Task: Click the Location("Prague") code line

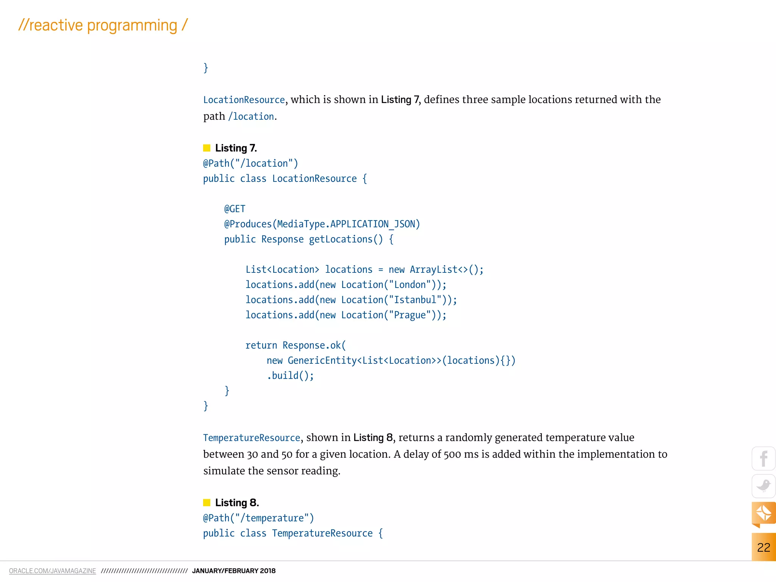Action: (x=346, y=315)
